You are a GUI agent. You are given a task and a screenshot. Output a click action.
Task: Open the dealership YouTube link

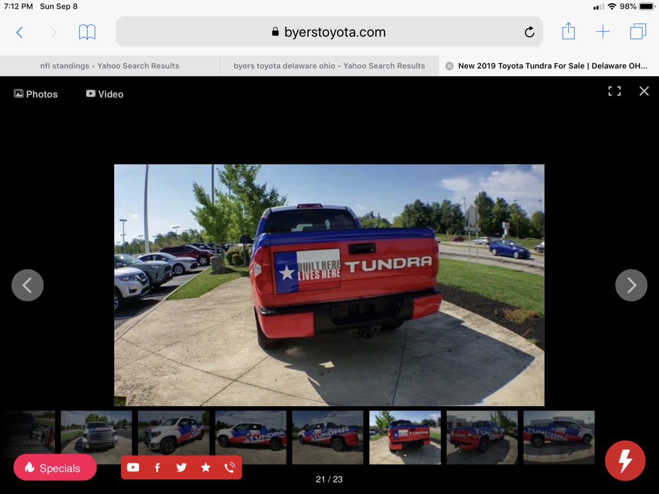tap(133, 467)
